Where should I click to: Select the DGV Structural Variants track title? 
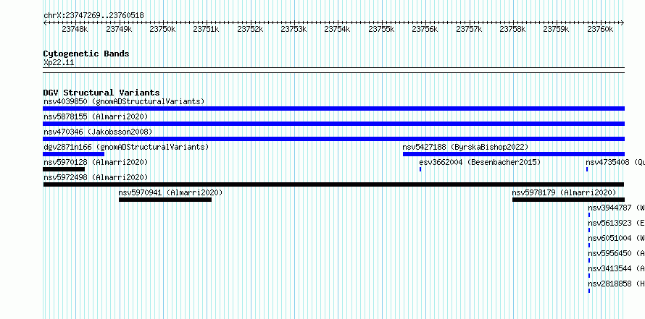tap(101, 93)
